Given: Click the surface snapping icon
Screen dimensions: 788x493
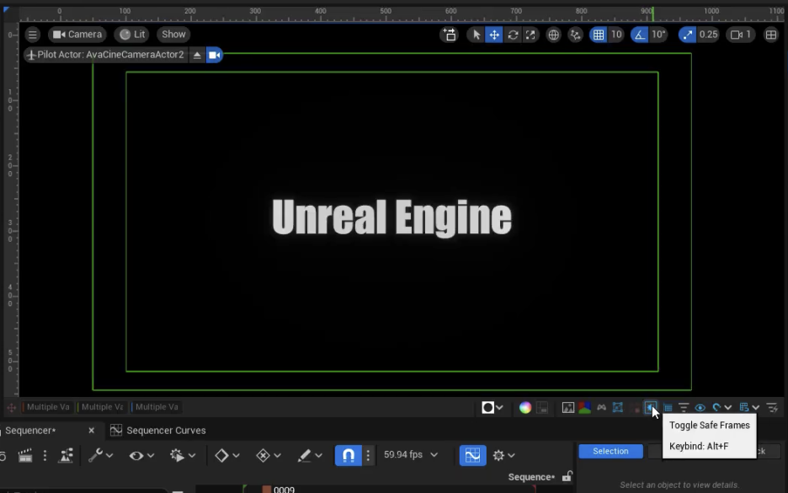Looking at the screenshot, I should pyautogui.click(x=575, y=35).
